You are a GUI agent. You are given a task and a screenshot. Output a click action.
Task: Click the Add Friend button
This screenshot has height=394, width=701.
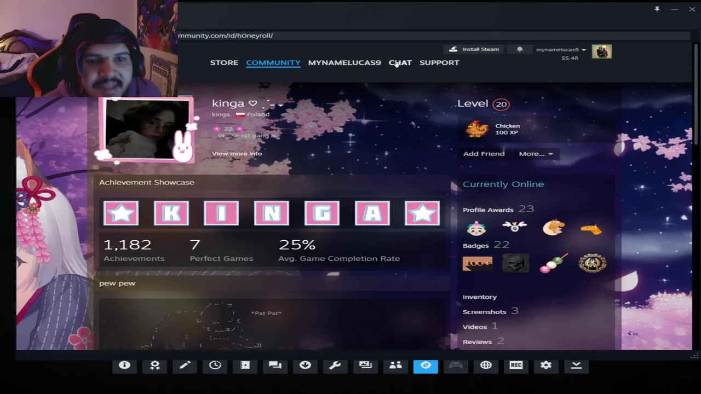(484, 154)
